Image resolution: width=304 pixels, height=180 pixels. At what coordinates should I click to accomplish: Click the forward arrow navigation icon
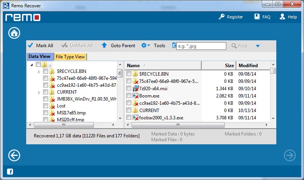[289, 155]
